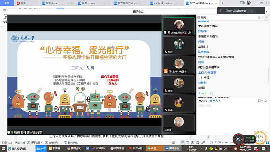Expand the send button options arrow

click(266, 132)
